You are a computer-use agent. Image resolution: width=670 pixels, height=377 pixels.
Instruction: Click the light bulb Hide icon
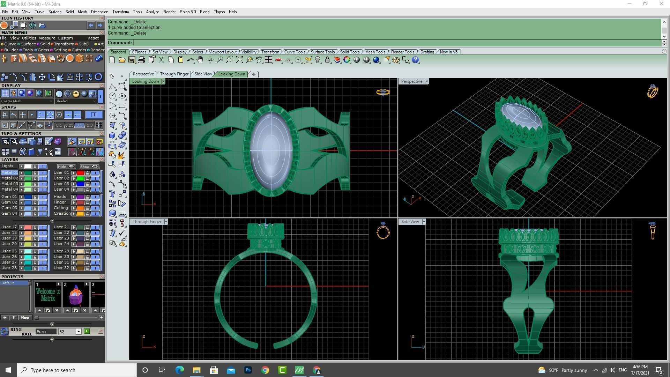(318, 60)
